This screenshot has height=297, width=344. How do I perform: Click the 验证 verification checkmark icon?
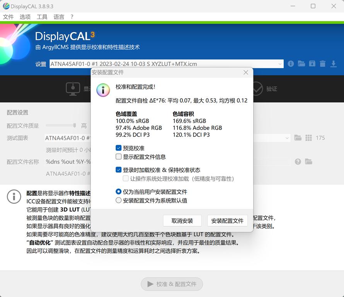257,89
